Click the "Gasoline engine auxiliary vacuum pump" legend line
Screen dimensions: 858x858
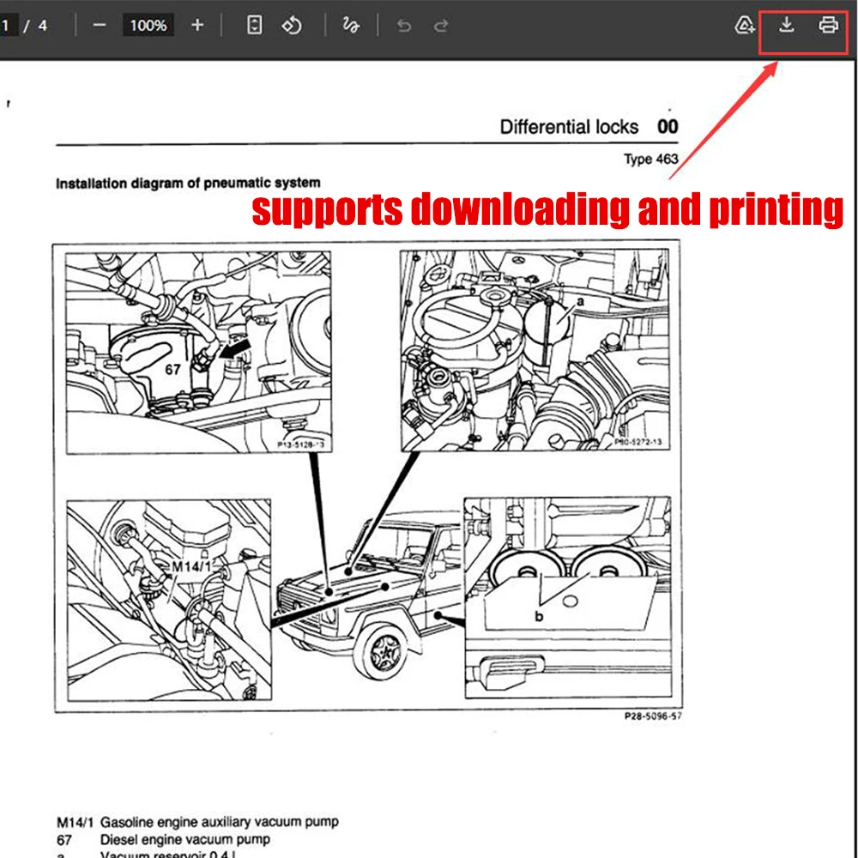(x=219, y=821)
